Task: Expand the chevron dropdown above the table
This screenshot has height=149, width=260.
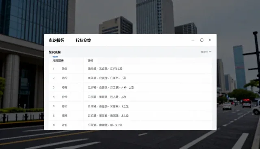Action: [x=206, y=52]
